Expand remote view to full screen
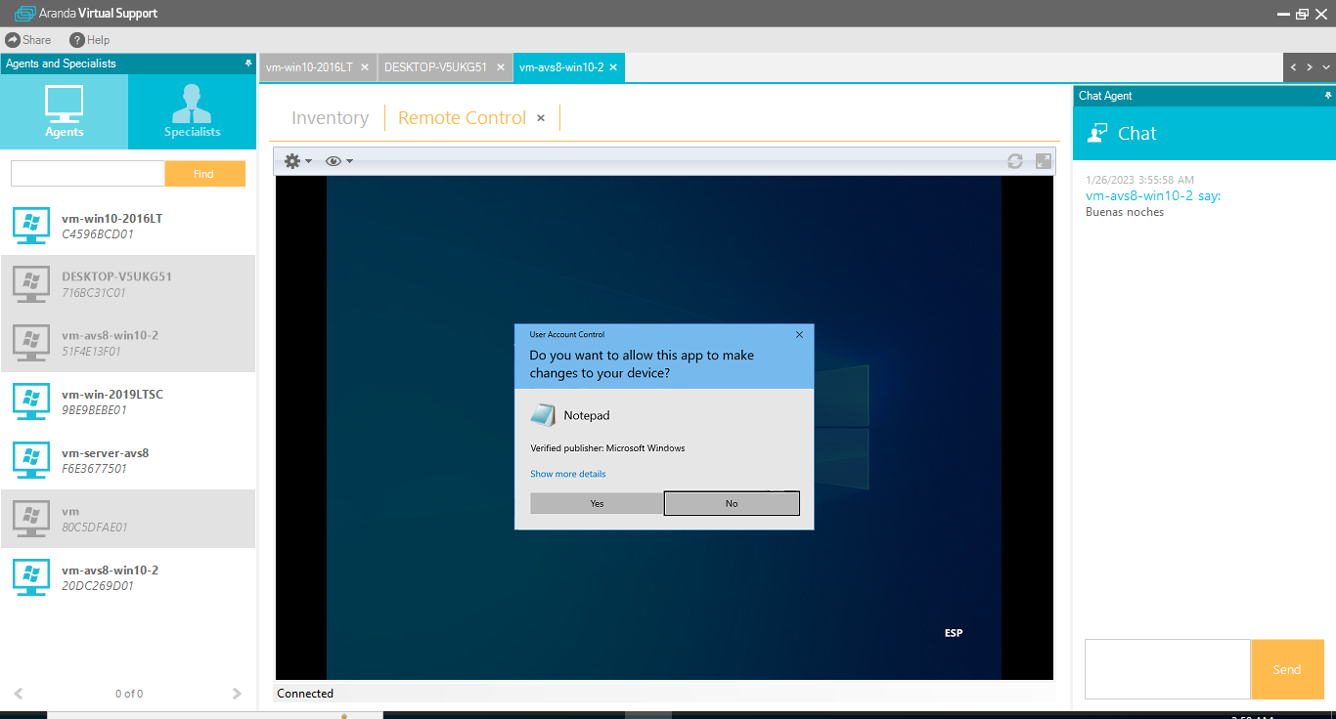 coord(1044,161)
